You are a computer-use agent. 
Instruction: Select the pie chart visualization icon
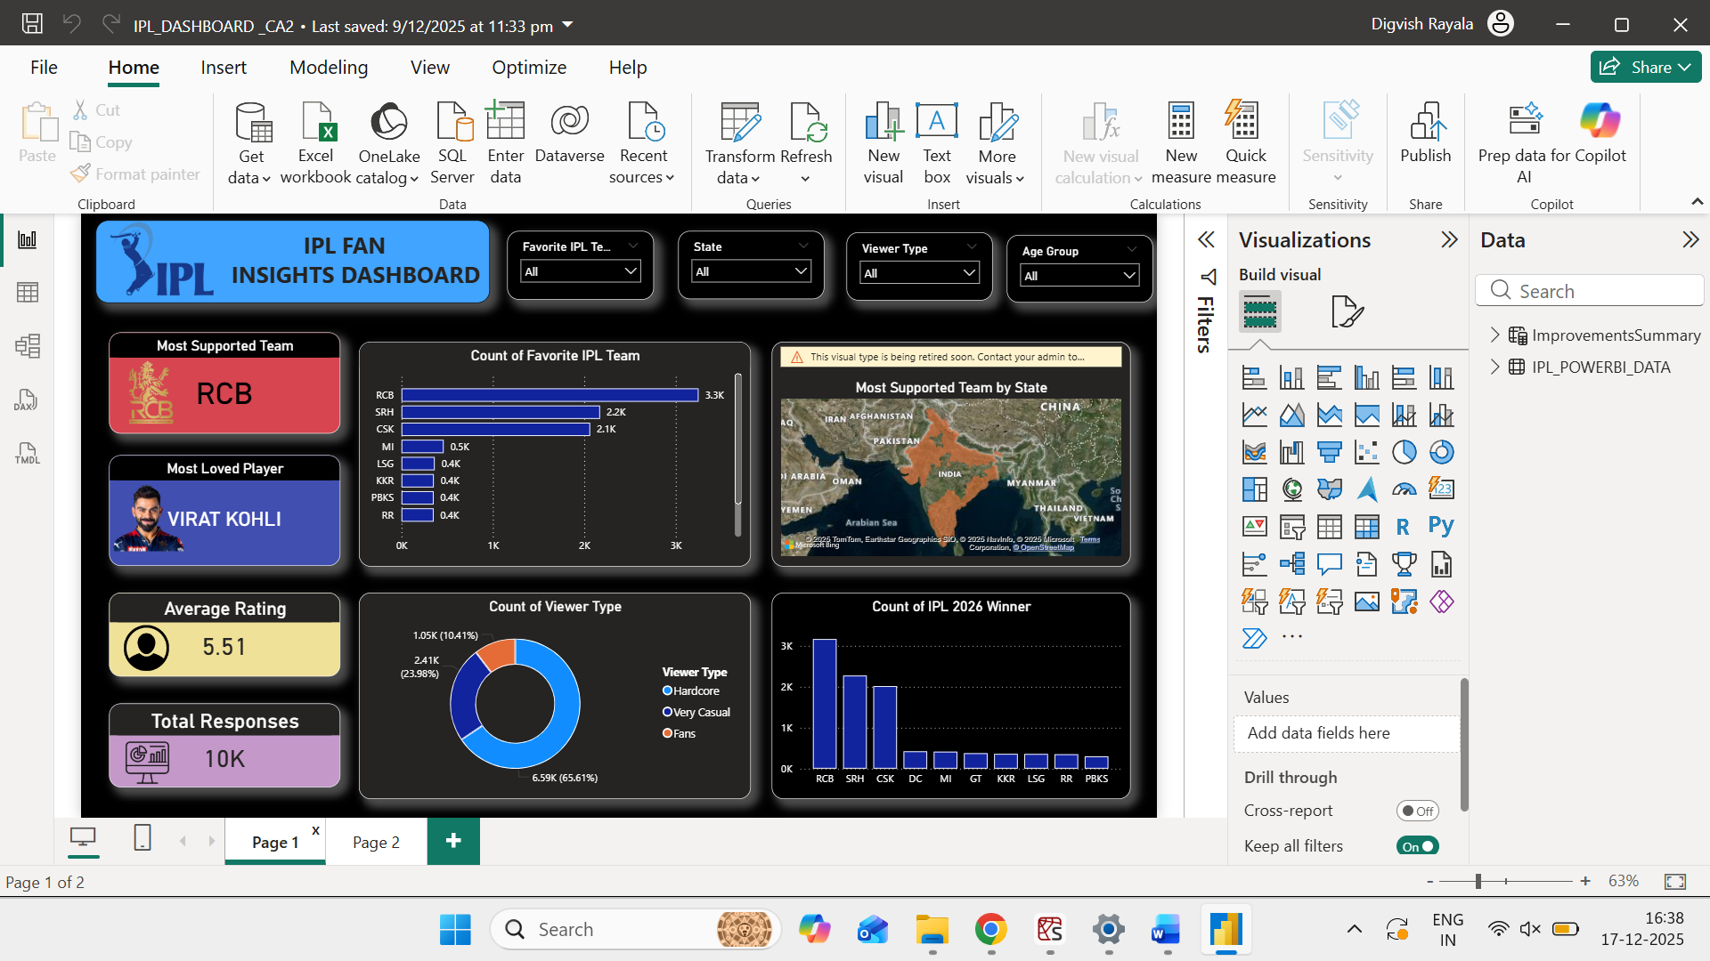1405,452
